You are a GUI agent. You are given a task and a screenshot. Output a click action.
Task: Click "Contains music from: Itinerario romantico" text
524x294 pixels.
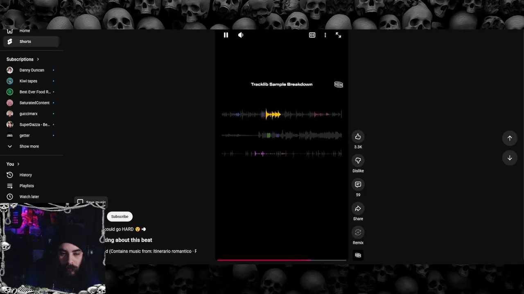pyautogui.click(x=151, y=251)
